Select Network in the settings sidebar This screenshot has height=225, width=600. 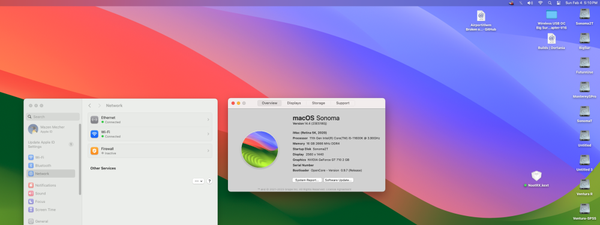pyautogui.click(x=51, y=174)
